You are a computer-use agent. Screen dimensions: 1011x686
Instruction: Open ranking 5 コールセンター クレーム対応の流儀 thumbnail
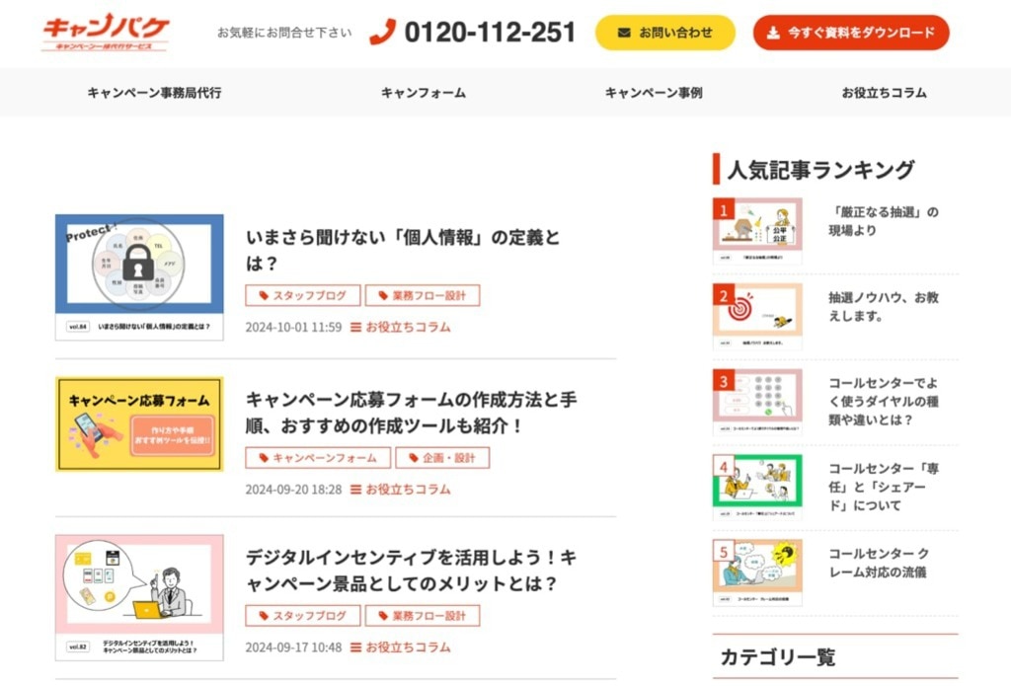757,572
